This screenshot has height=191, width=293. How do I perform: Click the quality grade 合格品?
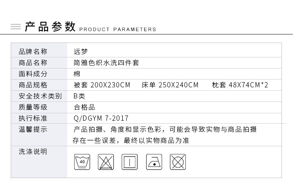pos(84,107)
